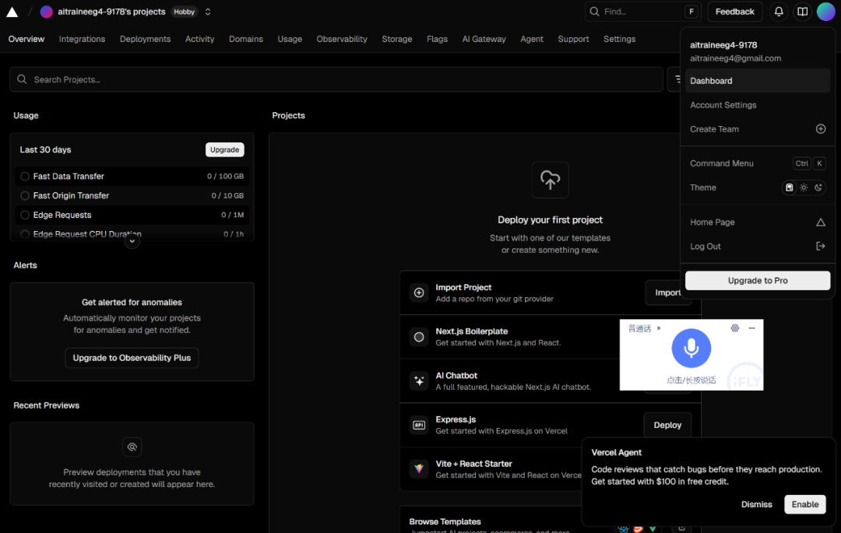
Task: Open the 普通话 language dropdown
Action: tap(644, 328)
